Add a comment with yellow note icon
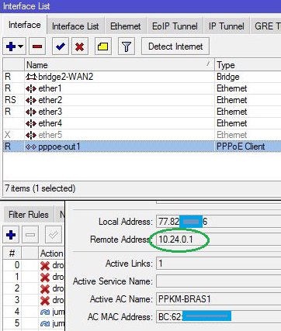Screen dimensions: 281x331 [x=103, y=47]
